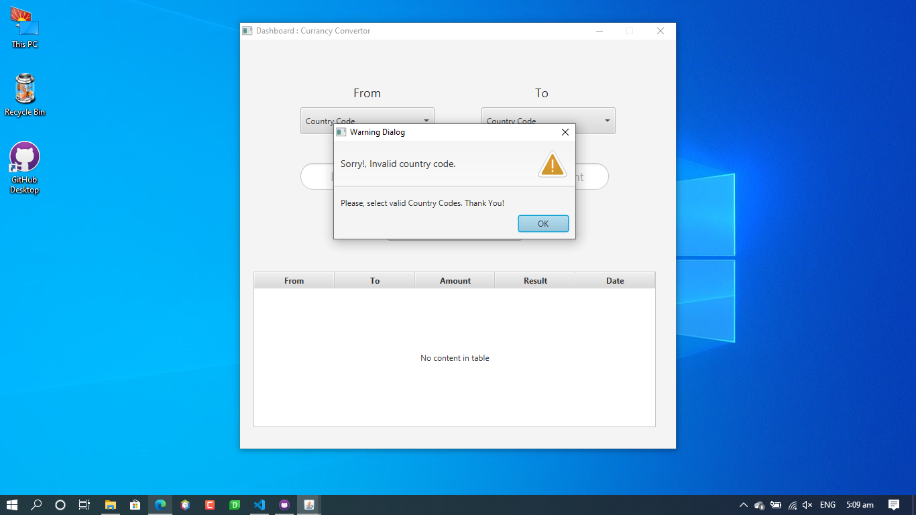Image resolution: width=916 pixels, height=515 pixels.
Task: Click the Result column header
Action: [535, 280]
